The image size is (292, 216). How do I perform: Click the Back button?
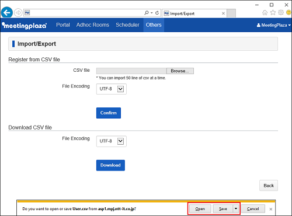click(x=269, y=186)
